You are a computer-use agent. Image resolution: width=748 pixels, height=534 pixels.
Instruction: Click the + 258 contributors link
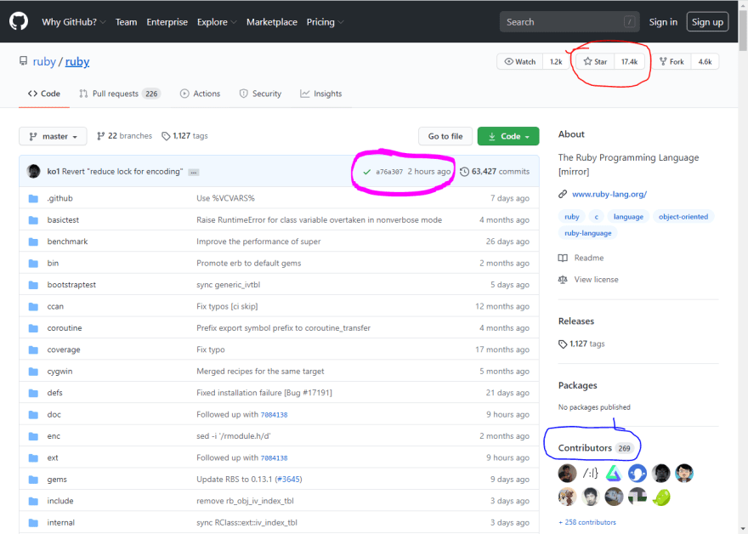pos(587,523)
